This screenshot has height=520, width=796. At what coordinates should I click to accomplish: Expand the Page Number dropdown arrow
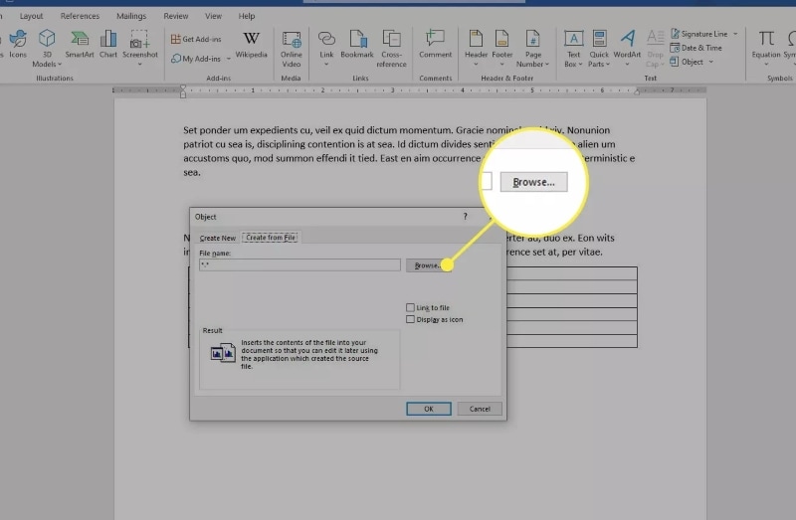coord(547,65)
